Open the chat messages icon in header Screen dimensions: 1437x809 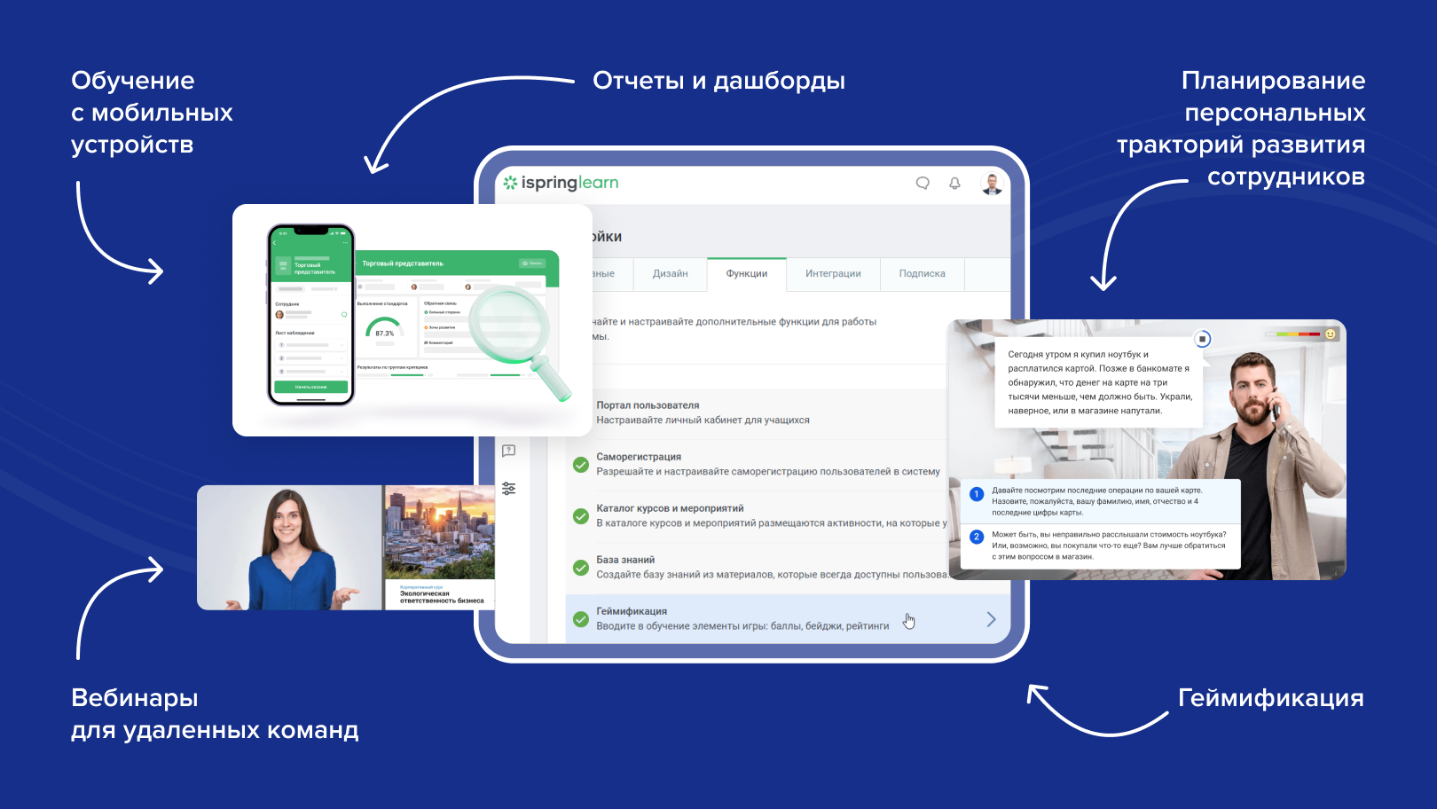pyautogui.click(x=923, y=183)
